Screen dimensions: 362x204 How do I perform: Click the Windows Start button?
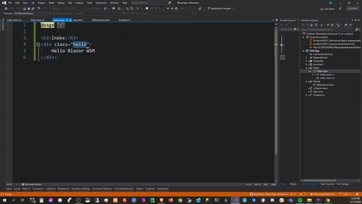click(x=5, y=200)
